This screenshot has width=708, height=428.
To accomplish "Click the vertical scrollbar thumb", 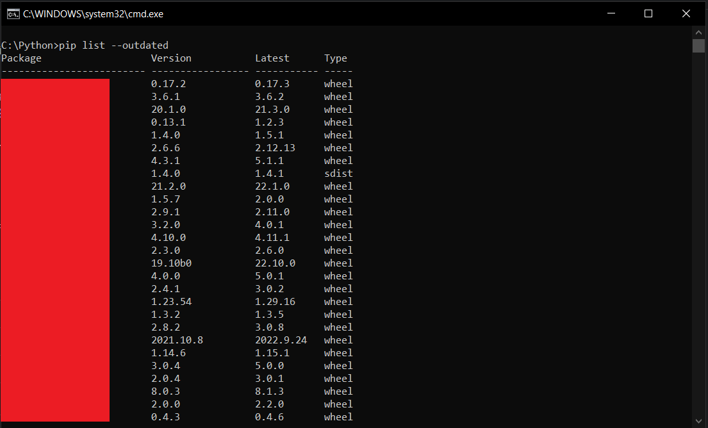I will coord(698,45).
